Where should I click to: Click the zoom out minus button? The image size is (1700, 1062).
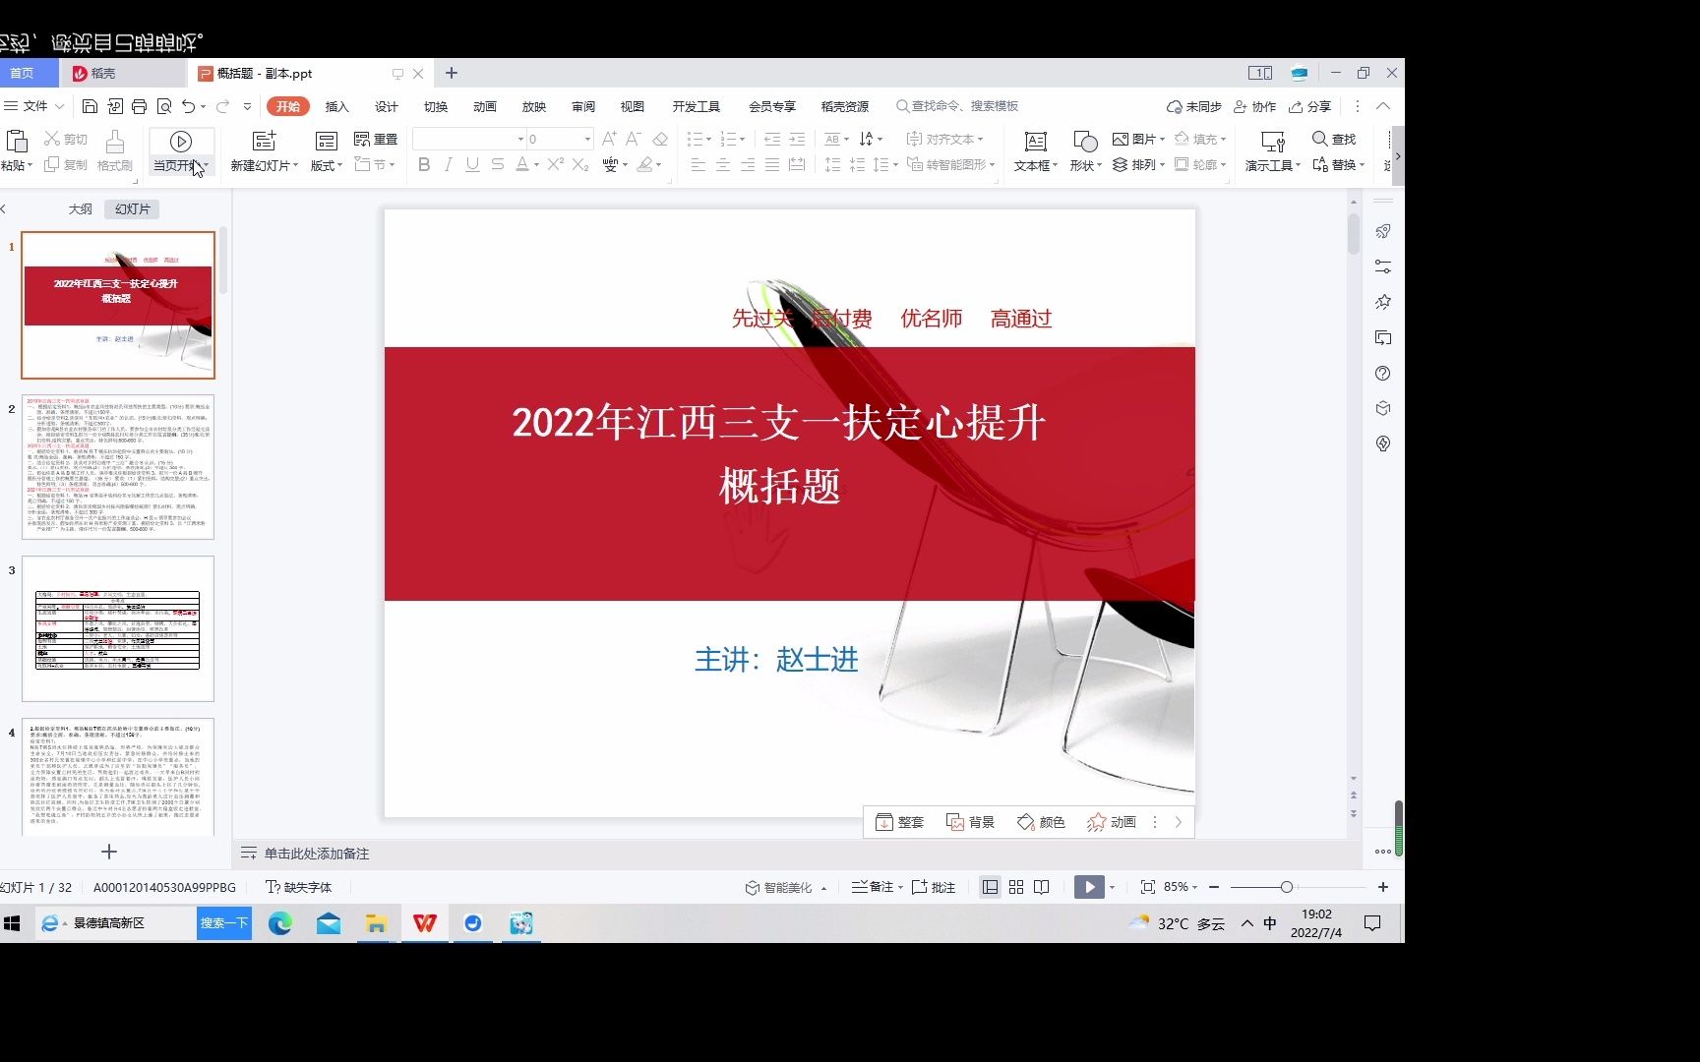(x=1214, y=887)
